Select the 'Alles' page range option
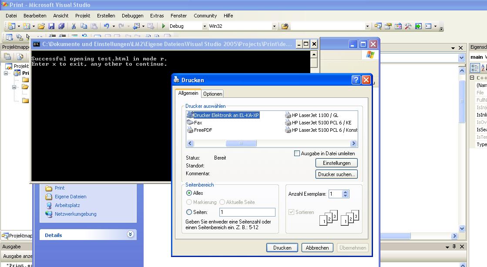Screen dimensions: 487x267 click(189, 193)
